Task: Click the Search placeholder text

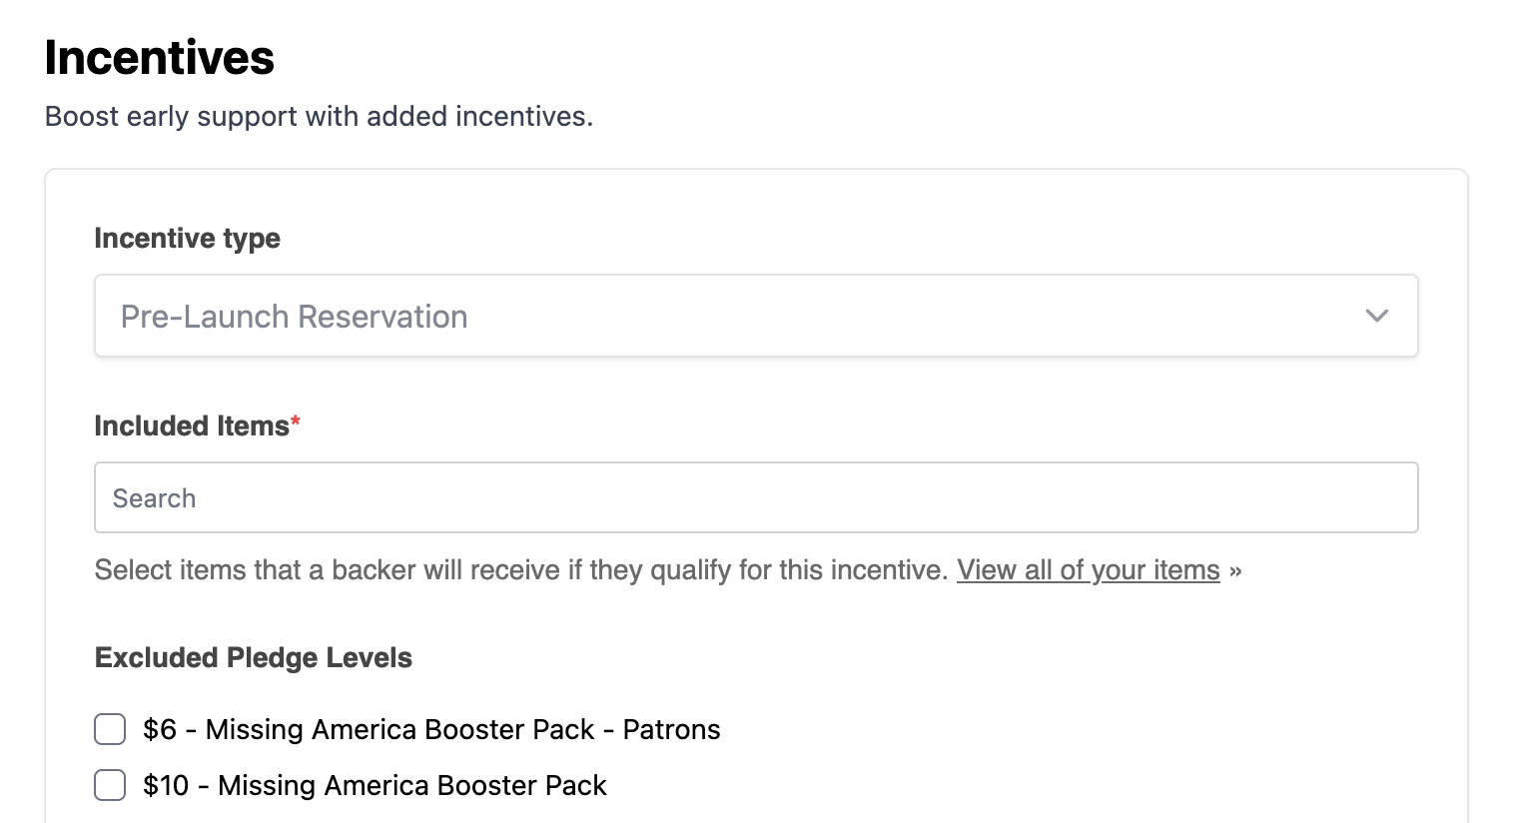Action: 155,498
